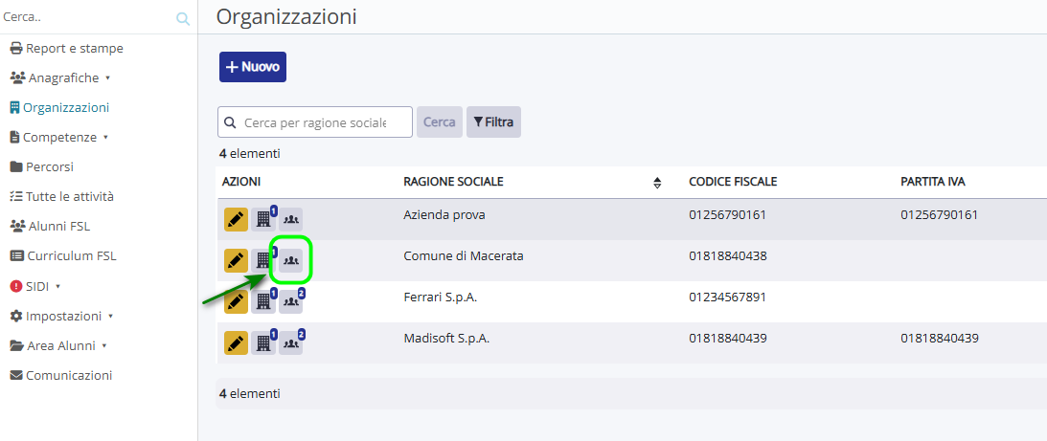1047x441 pixels.
Task: Open the people icon for Madisoft S.p.A.
Action: click(290, 342)
